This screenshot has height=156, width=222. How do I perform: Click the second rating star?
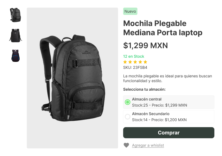point(130,62)
